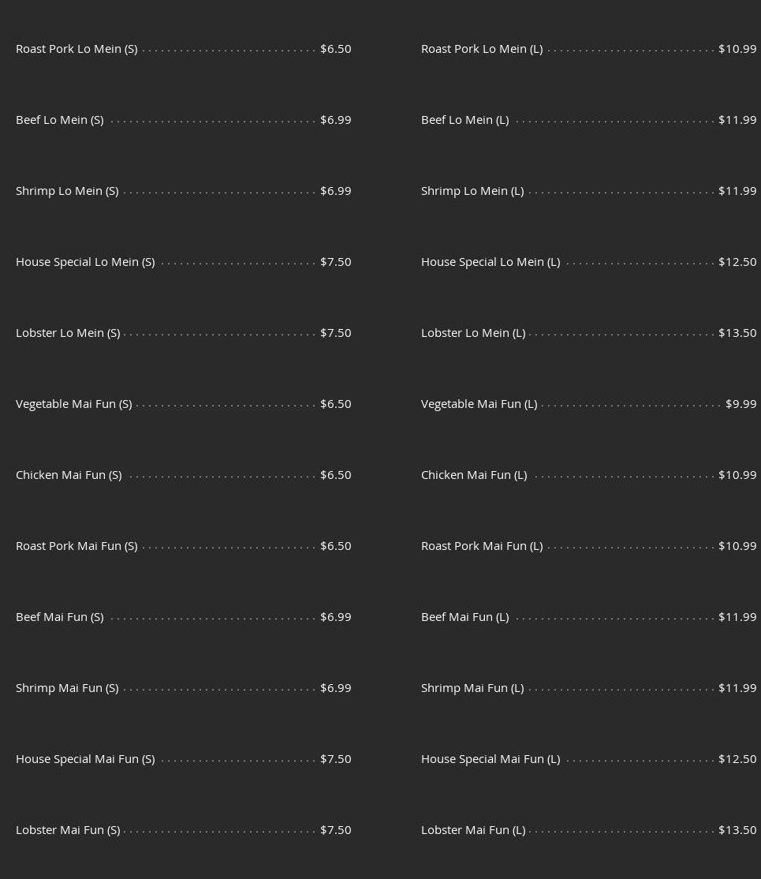Choose Roast Pork Mai Fun (L)
This screenshot has width=761, height=879.
481,546
